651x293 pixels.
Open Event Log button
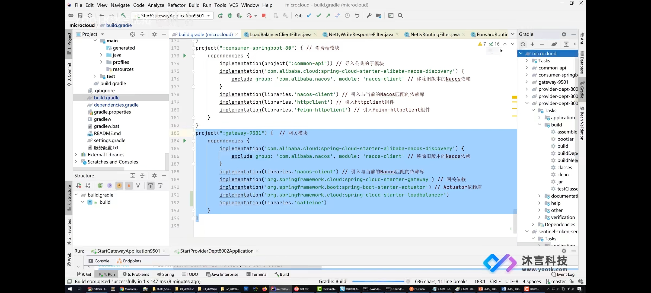point(563,274)
